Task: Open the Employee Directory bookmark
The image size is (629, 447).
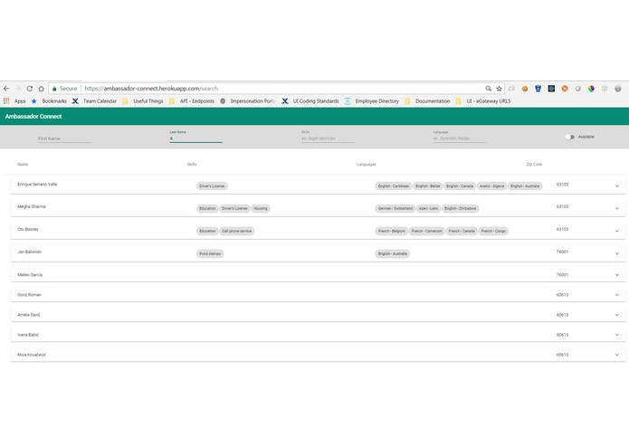Action: [372, 101]
